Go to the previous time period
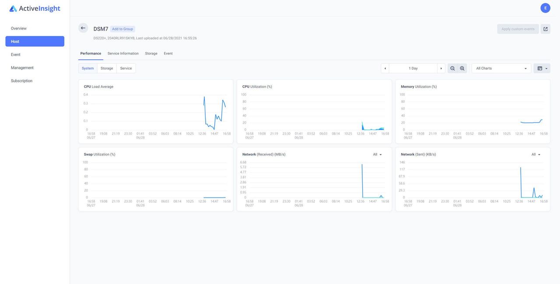This screenshot has height=284, width=560. [x=385, y=68]
